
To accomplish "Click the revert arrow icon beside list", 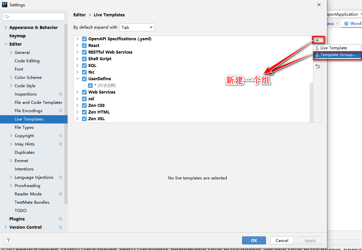I will point(317,67).
